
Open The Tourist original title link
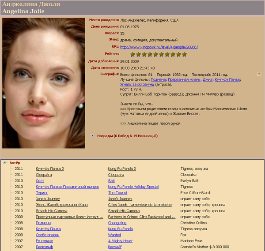coord(118,193)
